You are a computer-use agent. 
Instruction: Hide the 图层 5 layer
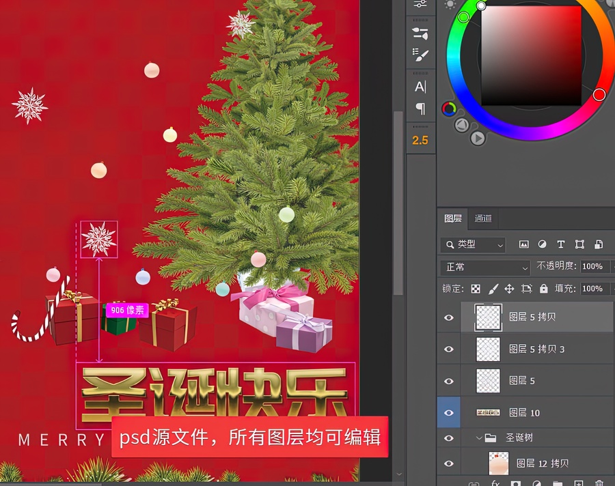coord(449,381)
